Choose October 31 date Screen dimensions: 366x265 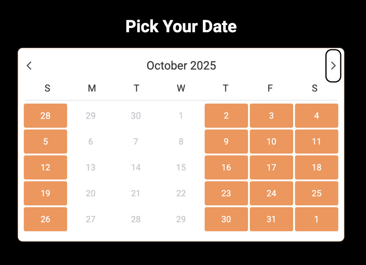click(x=271, y=219)
